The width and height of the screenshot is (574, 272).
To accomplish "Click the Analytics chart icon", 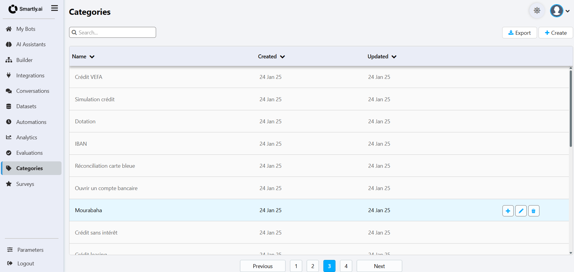I will 9,137.
